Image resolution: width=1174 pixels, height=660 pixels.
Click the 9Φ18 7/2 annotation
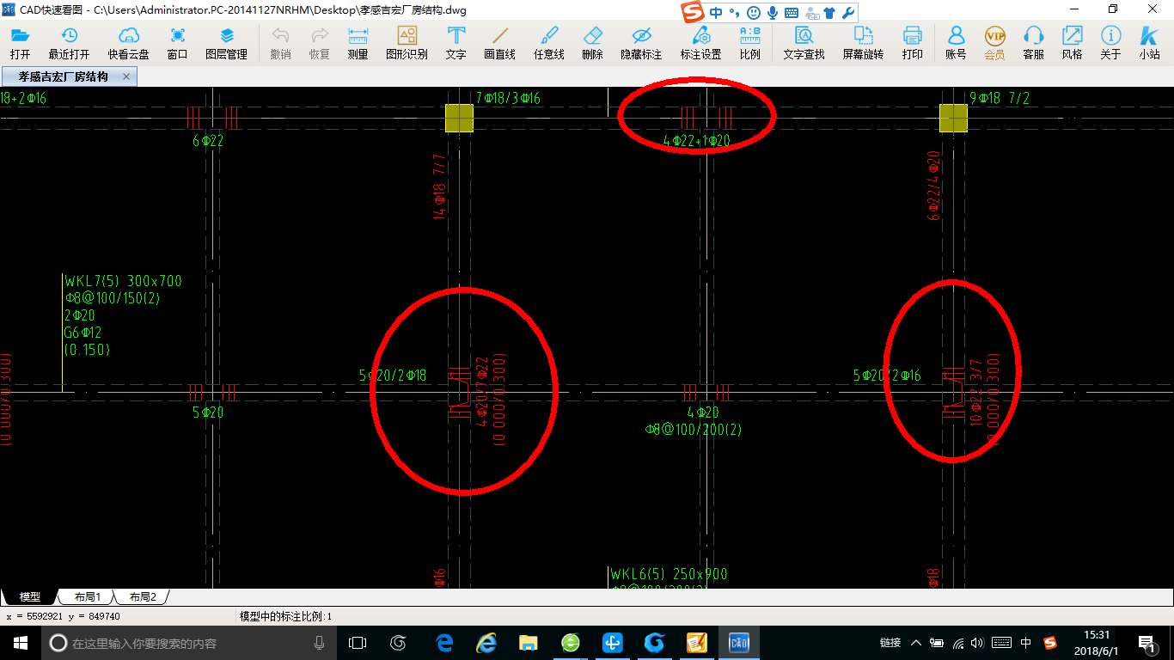(1000, 99)
